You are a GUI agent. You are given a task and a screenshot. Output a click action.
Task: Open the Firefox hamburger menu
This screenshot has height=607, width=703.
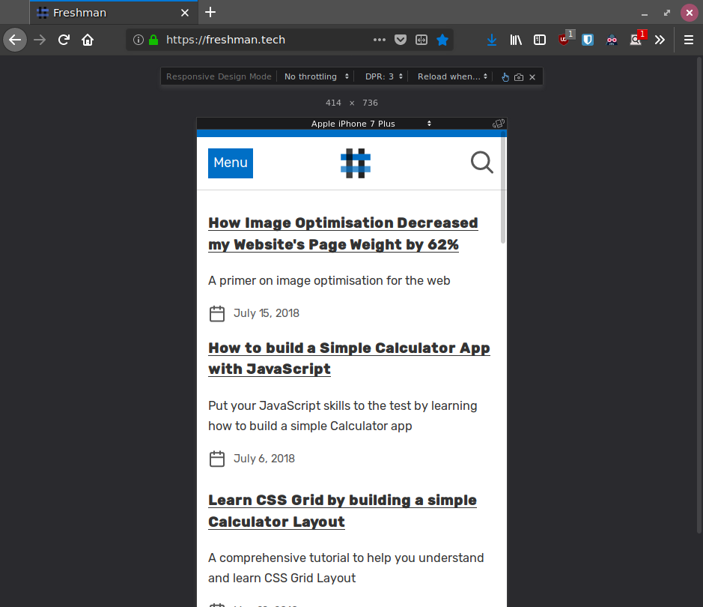[688, 40]
